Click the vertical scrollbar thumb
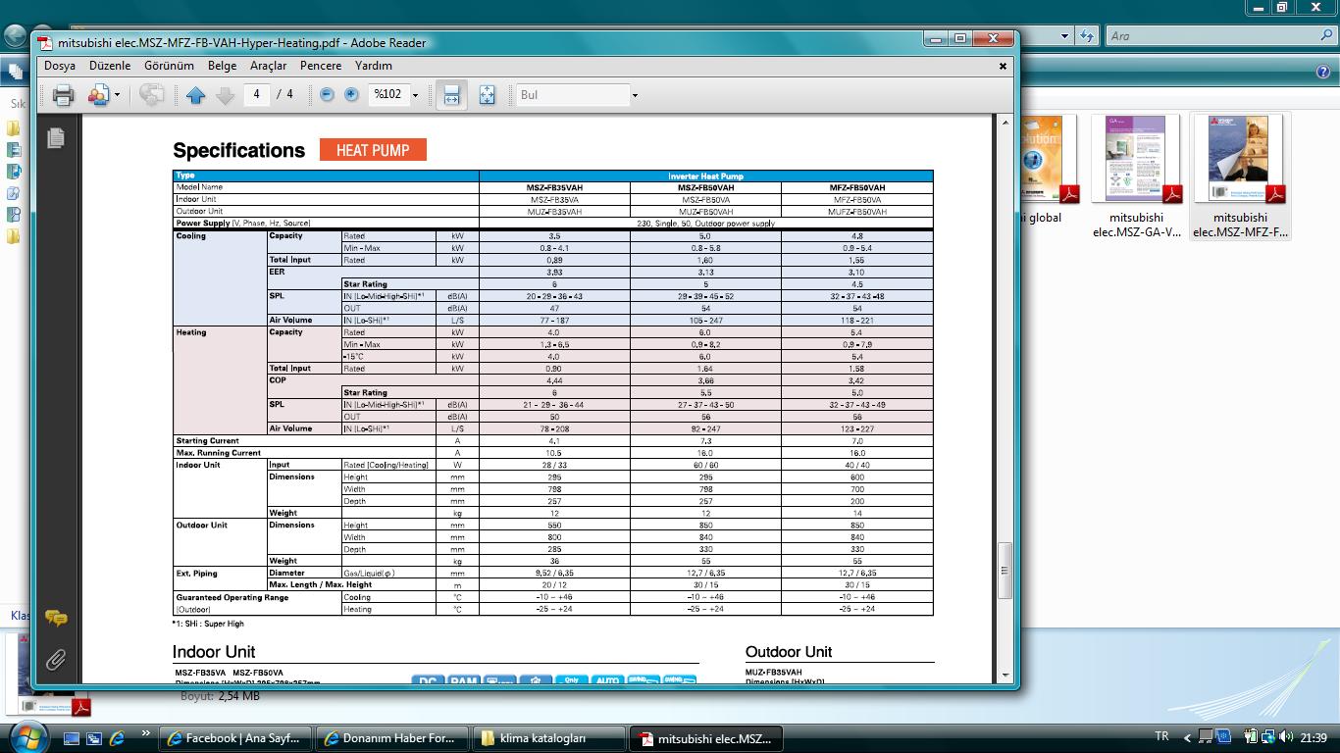The image size is (1340, 753). (1005, 571)
